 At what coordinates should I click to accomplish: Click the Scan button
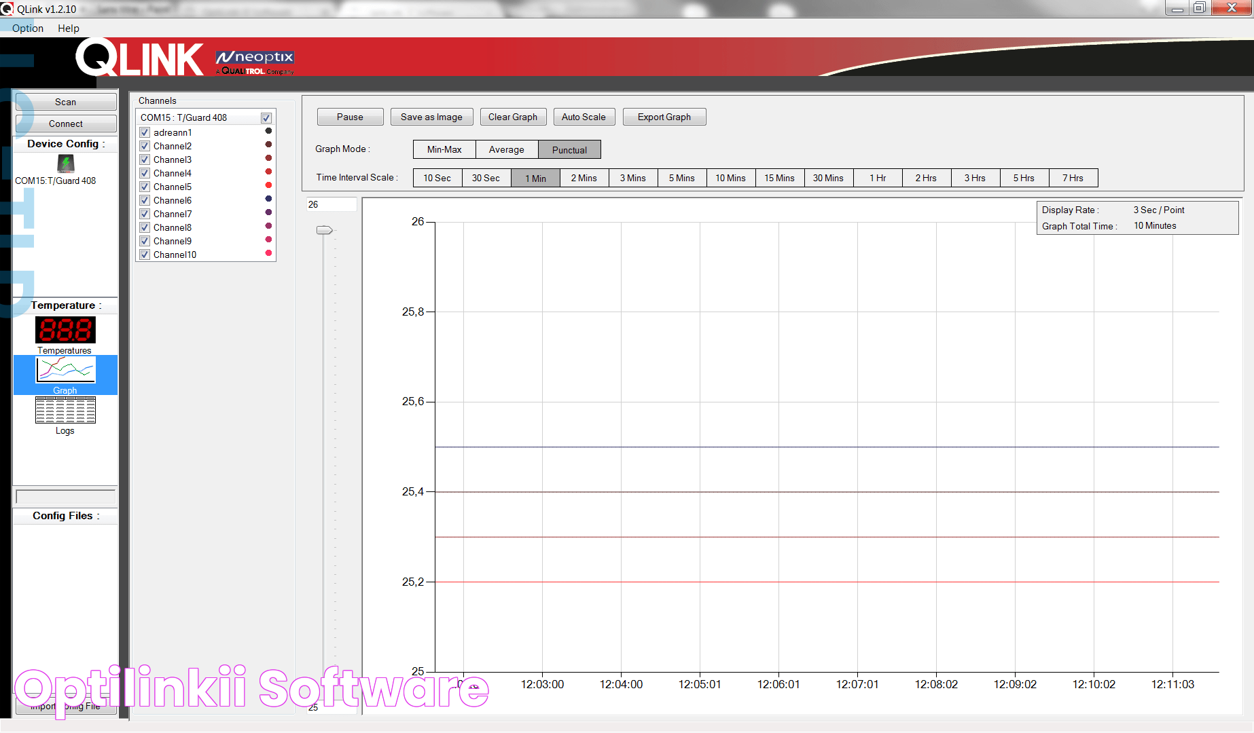tap(66, 102)
